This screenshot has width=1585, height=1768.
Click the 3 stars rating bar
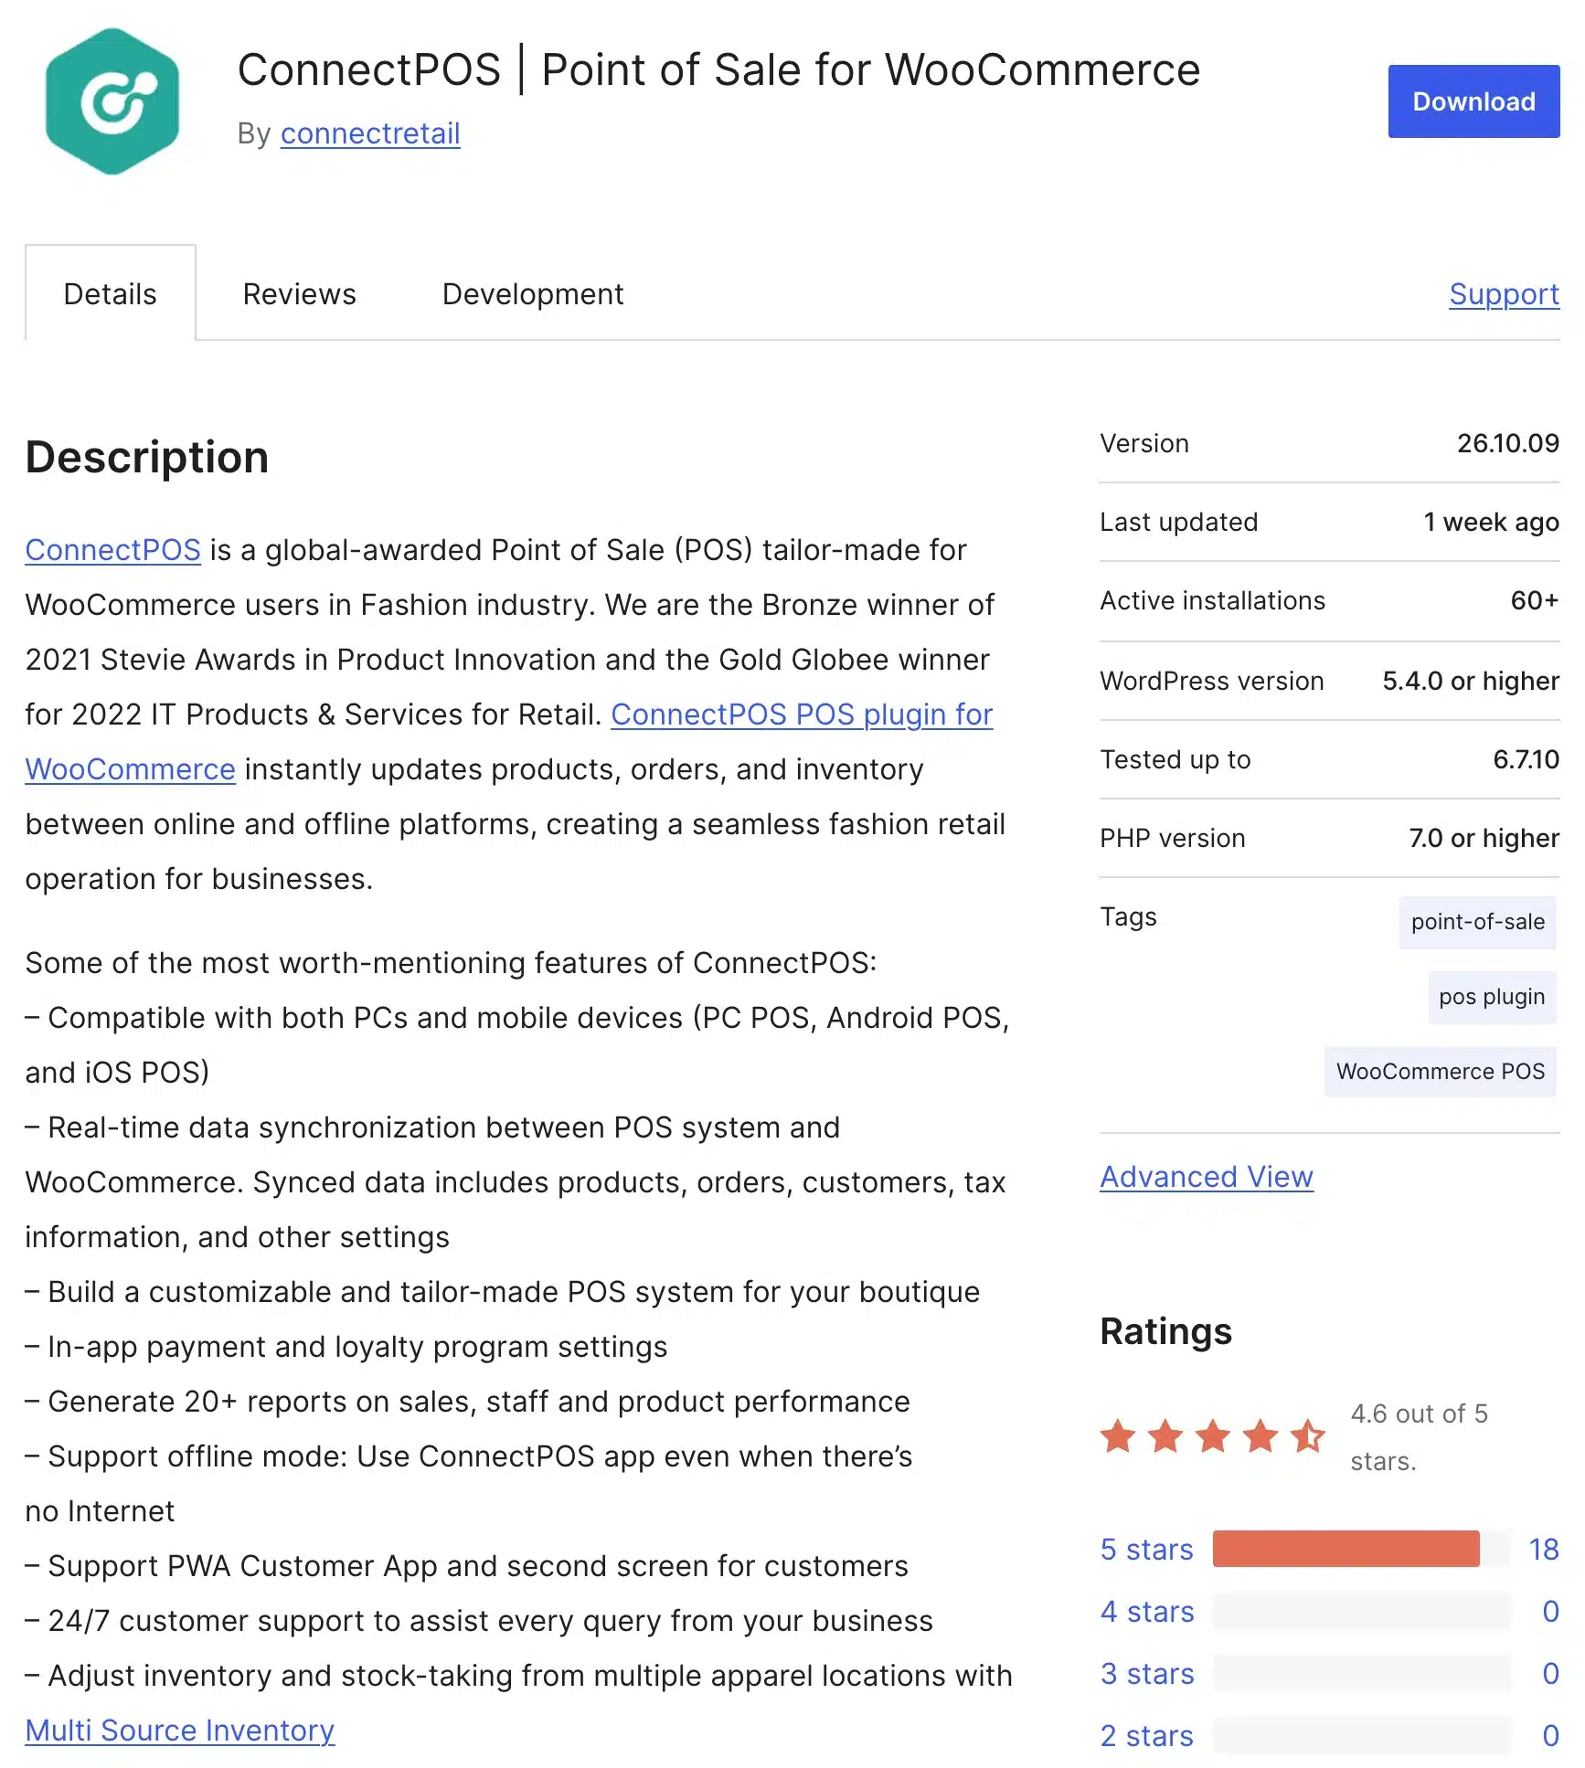click(1361, 1673)
